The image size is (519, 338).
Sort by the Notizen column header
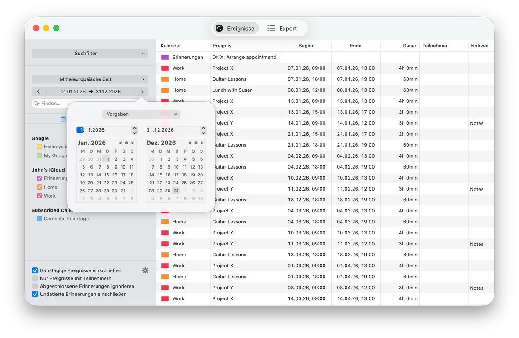tap(481, 46)
